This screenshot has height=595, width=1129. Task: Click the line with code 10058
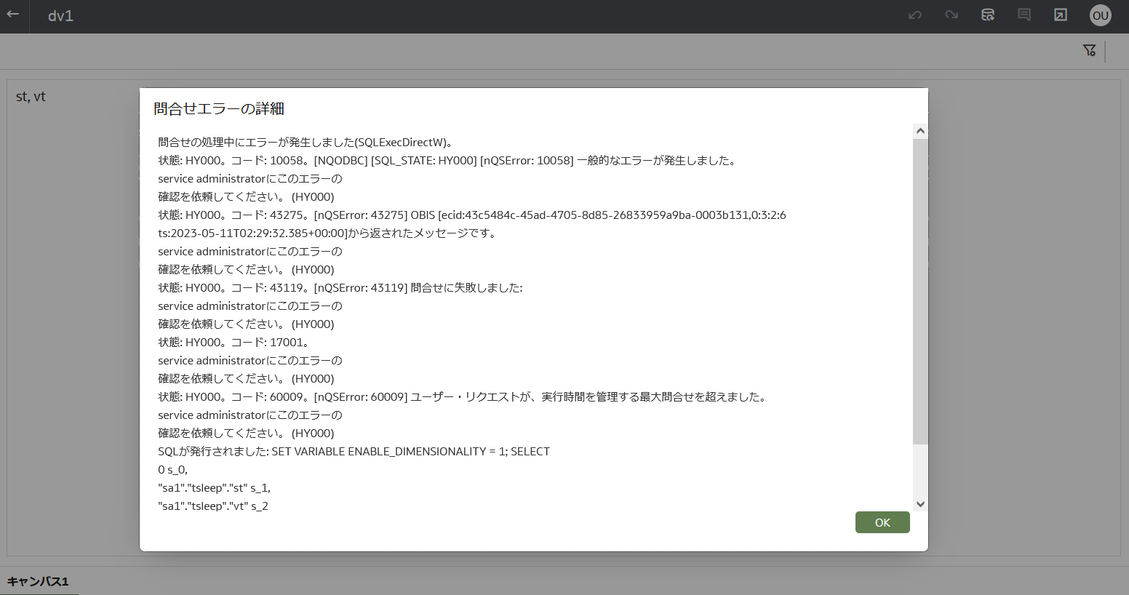(x=448, y=161)
